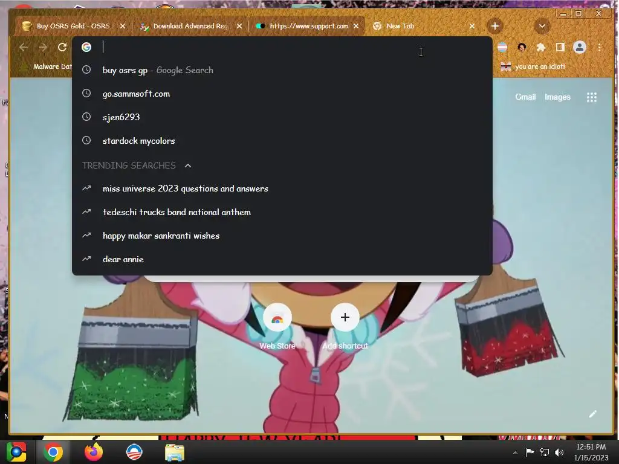Click the striped-flag extension icon in toolbar
Screen dimensions: 619x464
[502, 47]
